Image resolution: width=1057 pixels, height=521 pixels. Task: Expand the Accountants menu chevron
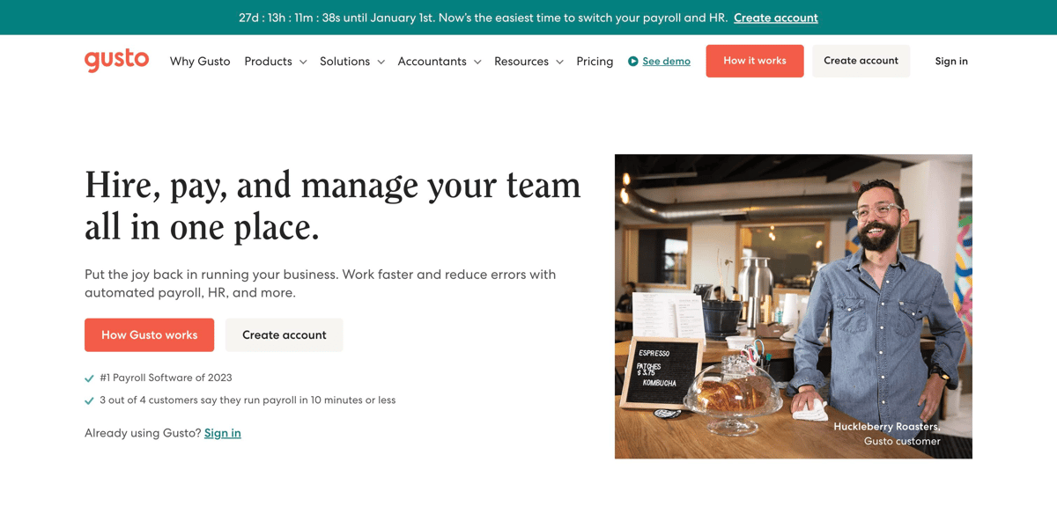coord(477,62)
